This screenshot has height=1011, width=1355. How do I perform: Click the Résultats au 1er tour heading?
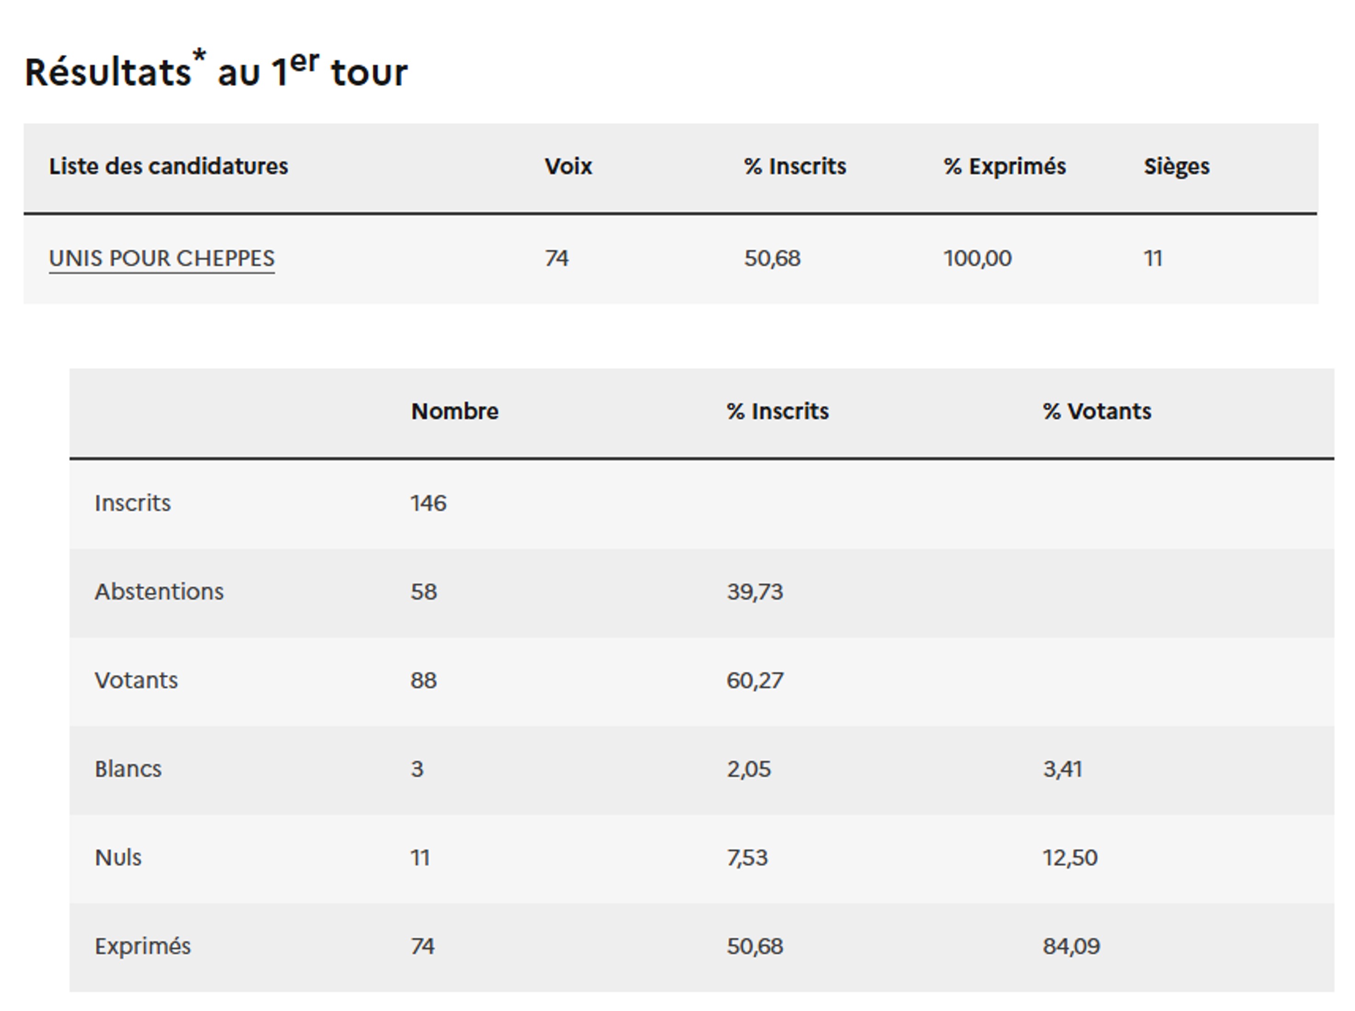(215, 72)
